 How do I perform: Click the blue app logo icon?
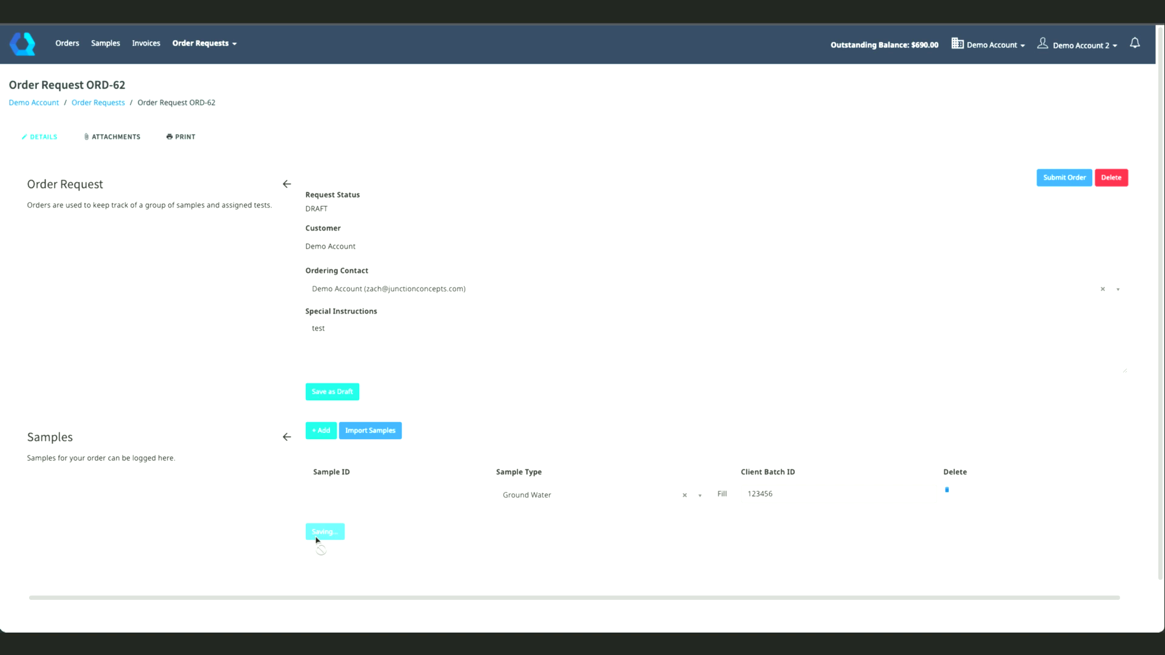[x=22, y=44]
